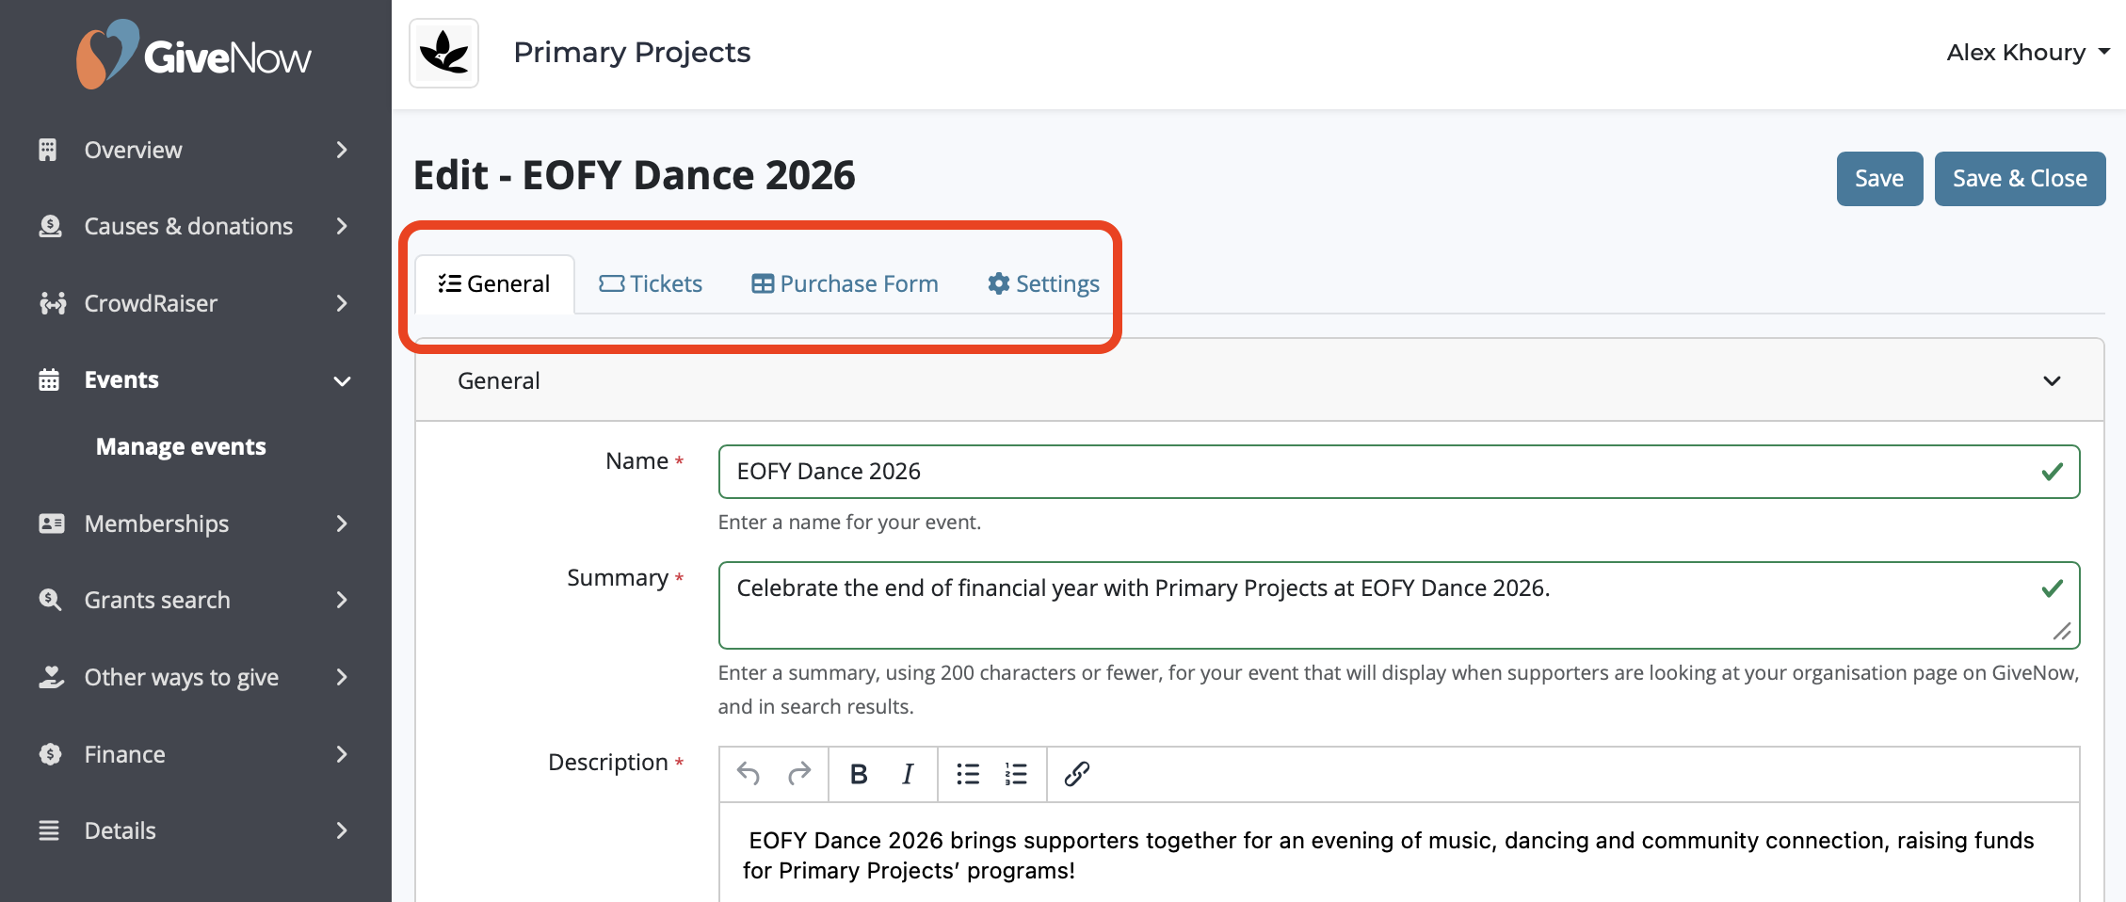Switch to the Tickets tab
The image size is (2126, 902).
coord(651,283)
